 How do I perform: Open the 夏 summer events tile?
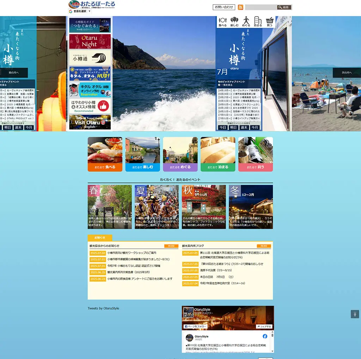pos(157,207)
